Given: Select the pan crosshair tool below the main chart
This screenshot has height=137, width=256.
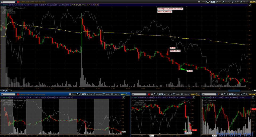Looking at the screenshot, I should pyautogui.click(x=1, y=91).
